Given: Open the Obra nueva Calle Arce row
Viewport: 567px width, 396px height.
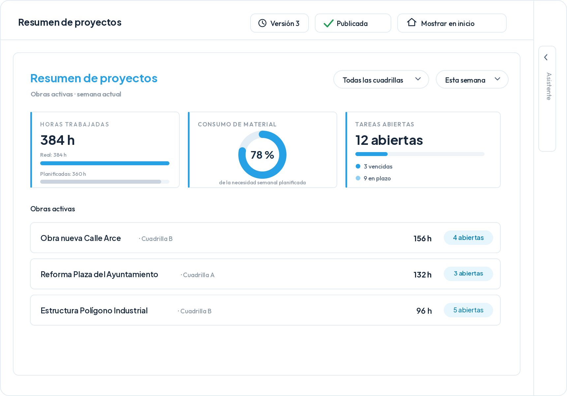Looking at the screenshot, I should pos(265,238).
